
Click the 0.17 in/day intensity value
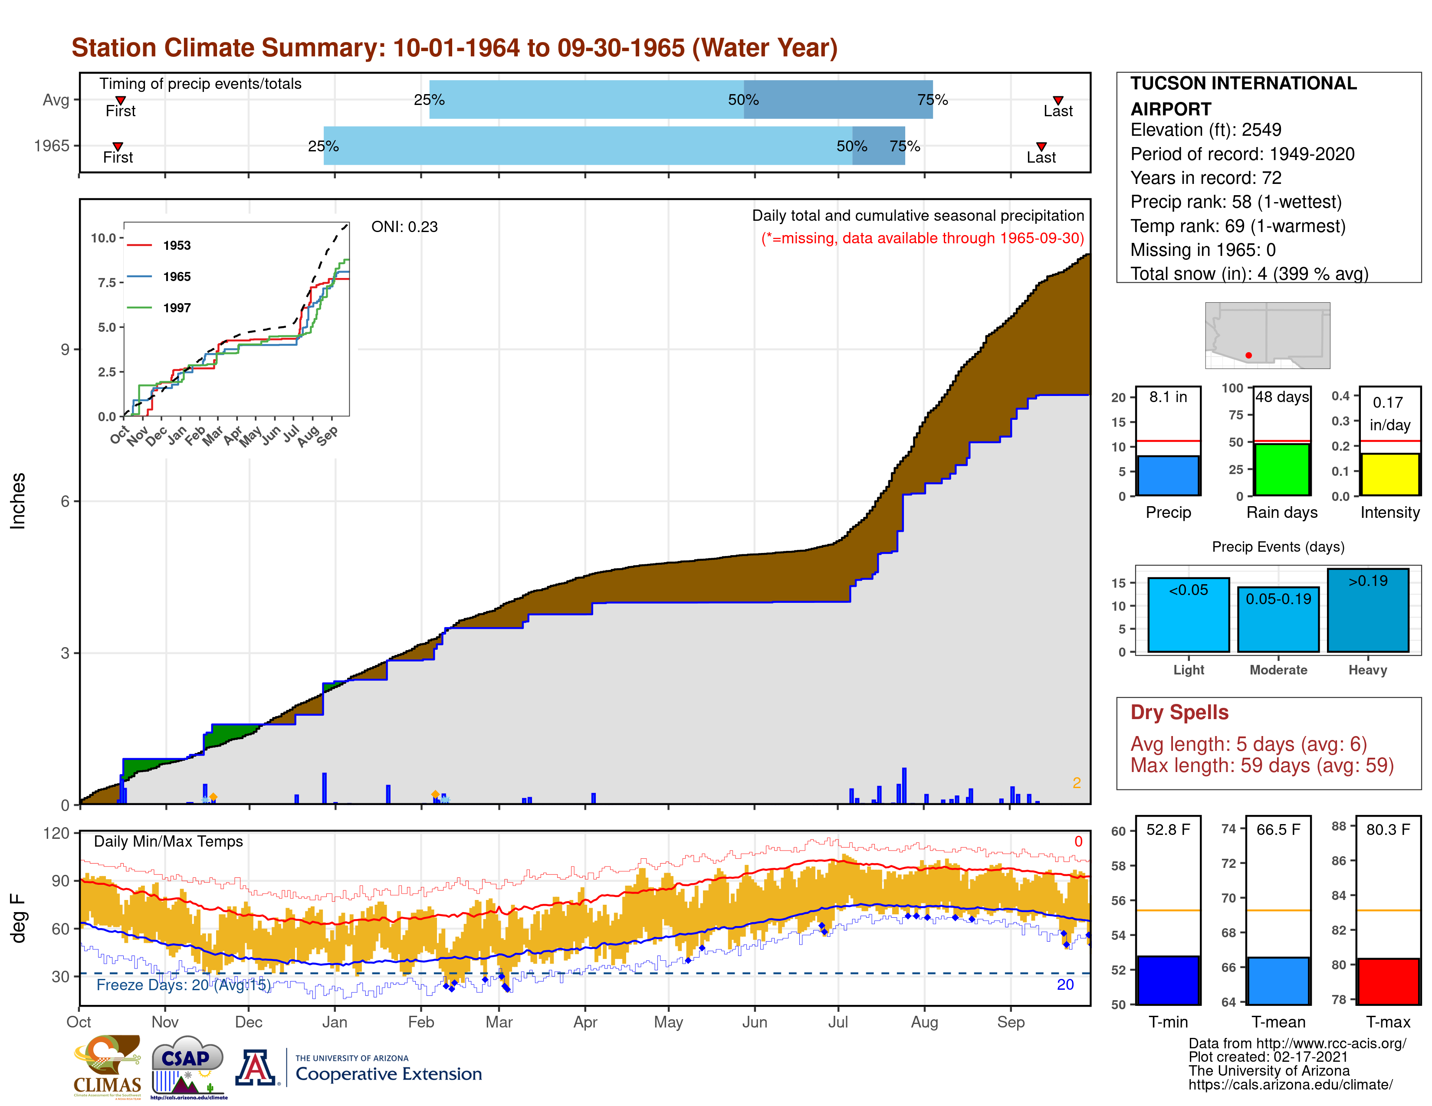click(x=1389, y=413)
